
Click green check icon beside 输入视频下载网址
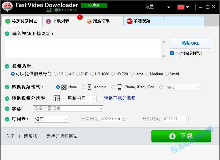(7, 34)
